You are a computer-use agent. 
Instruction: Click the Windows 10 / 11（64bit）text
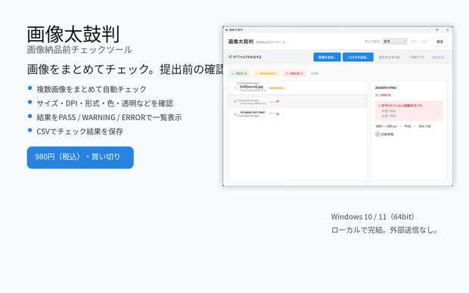click(x=373, y=217)
